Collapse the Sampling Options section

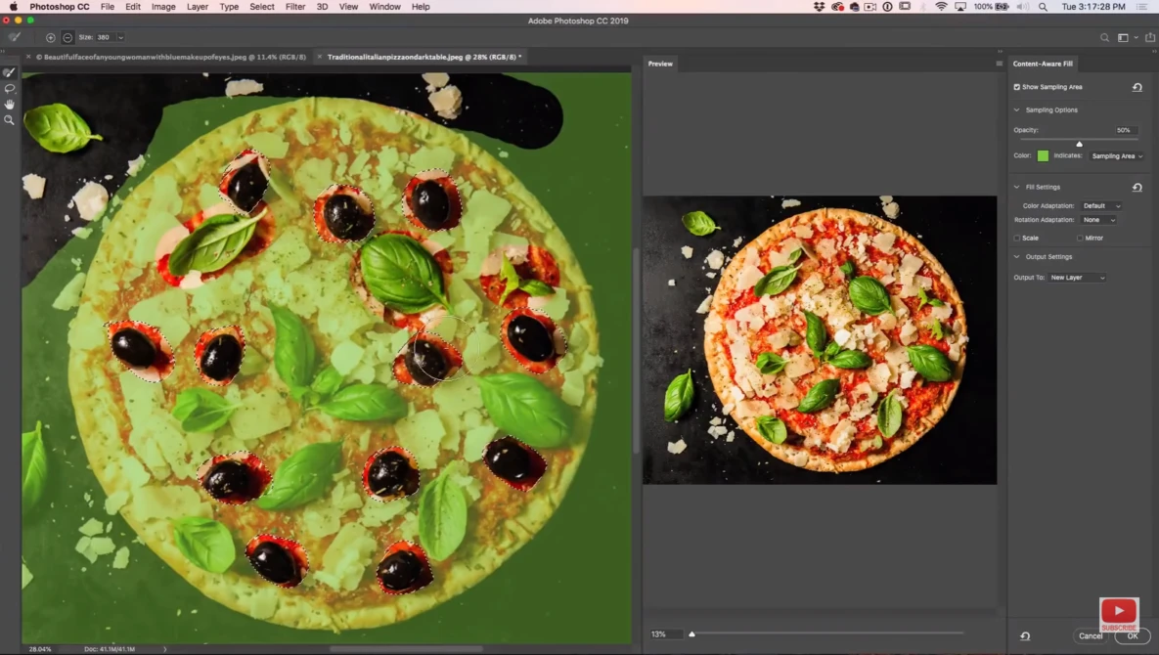click(x=1017, y=110)
